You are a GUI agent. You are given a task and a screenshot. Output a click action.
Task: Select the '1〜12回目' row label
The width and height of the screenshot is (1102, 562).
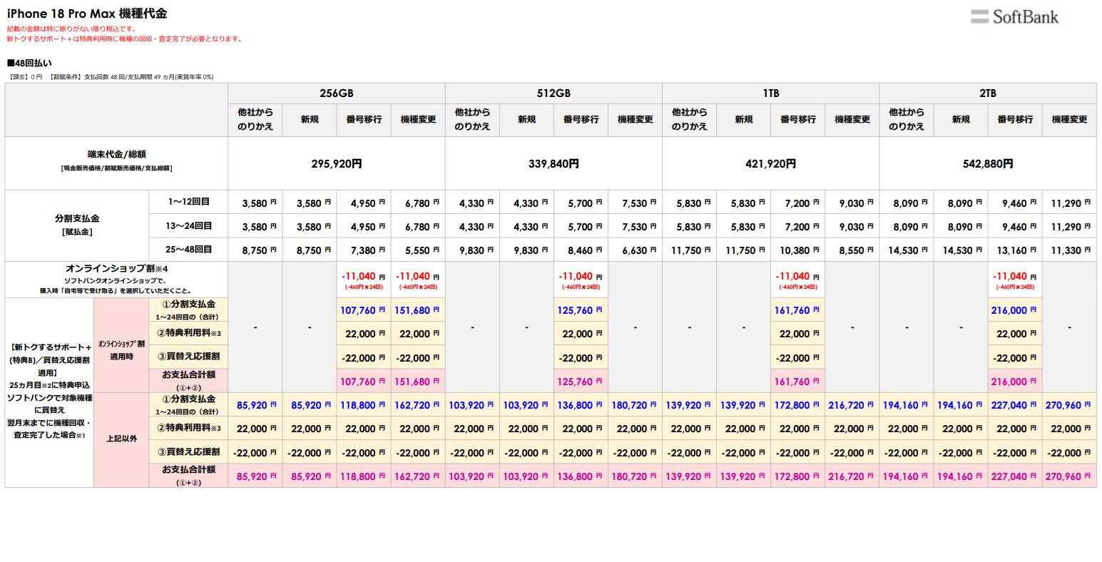[189, 203]
